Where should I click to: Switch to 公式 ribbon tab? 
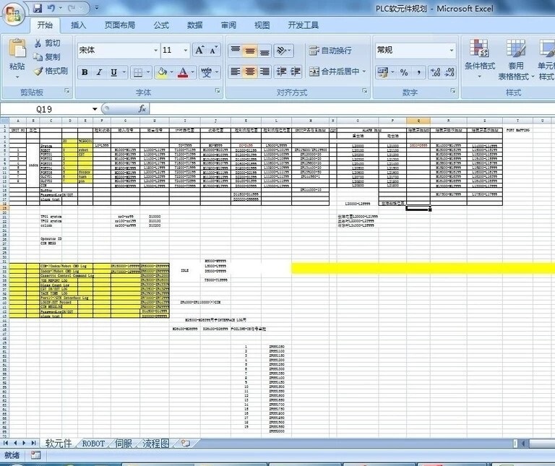click(161, 25)
